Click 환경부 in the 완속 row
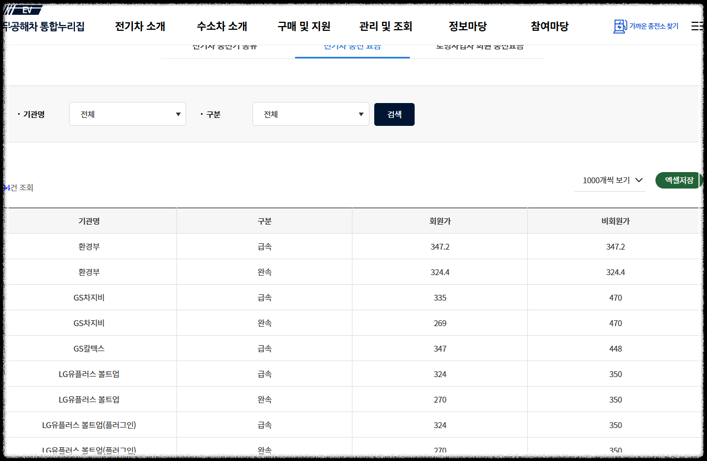The height and width of the screenshot is (461, 707). click(89, 272)
